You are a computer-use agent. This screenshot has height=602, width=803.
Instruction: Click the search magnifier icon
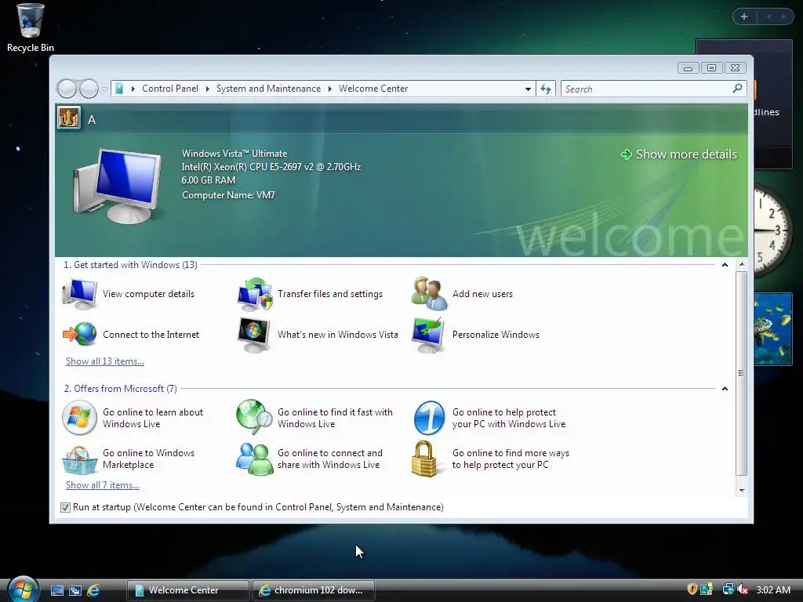pyautogui.click(x=737, y=89)
